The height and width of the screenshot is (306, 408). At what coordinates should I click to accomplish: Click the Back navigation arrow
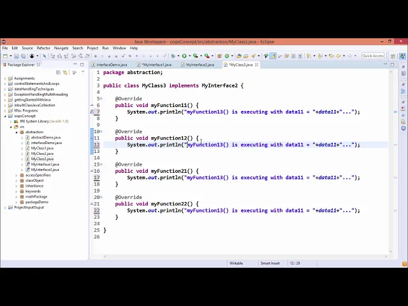click(x=339, y=55)
